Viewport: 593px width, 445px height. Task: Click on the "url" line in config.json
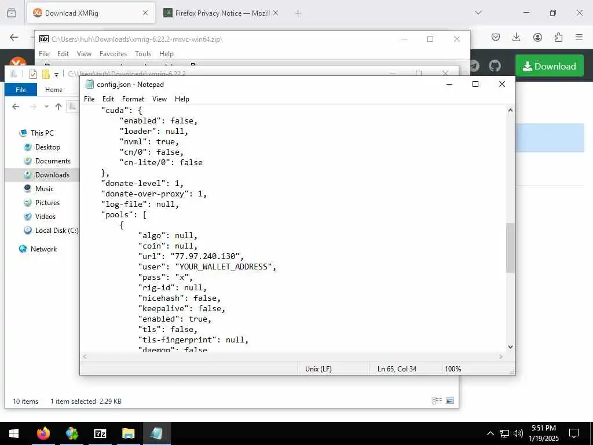(x=191, y=257)
